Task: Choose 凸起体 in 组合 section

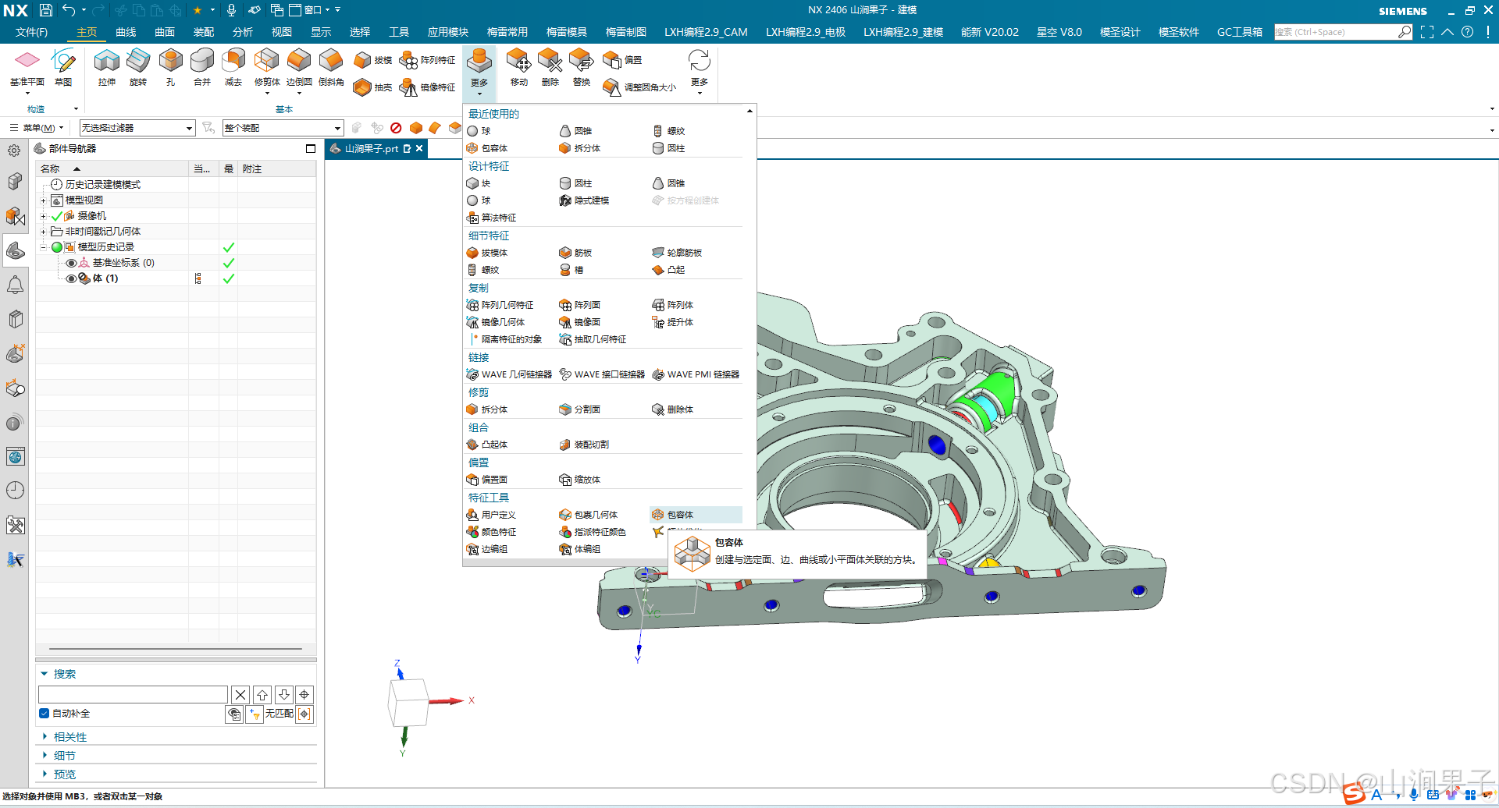Action: tap(487, 445)
